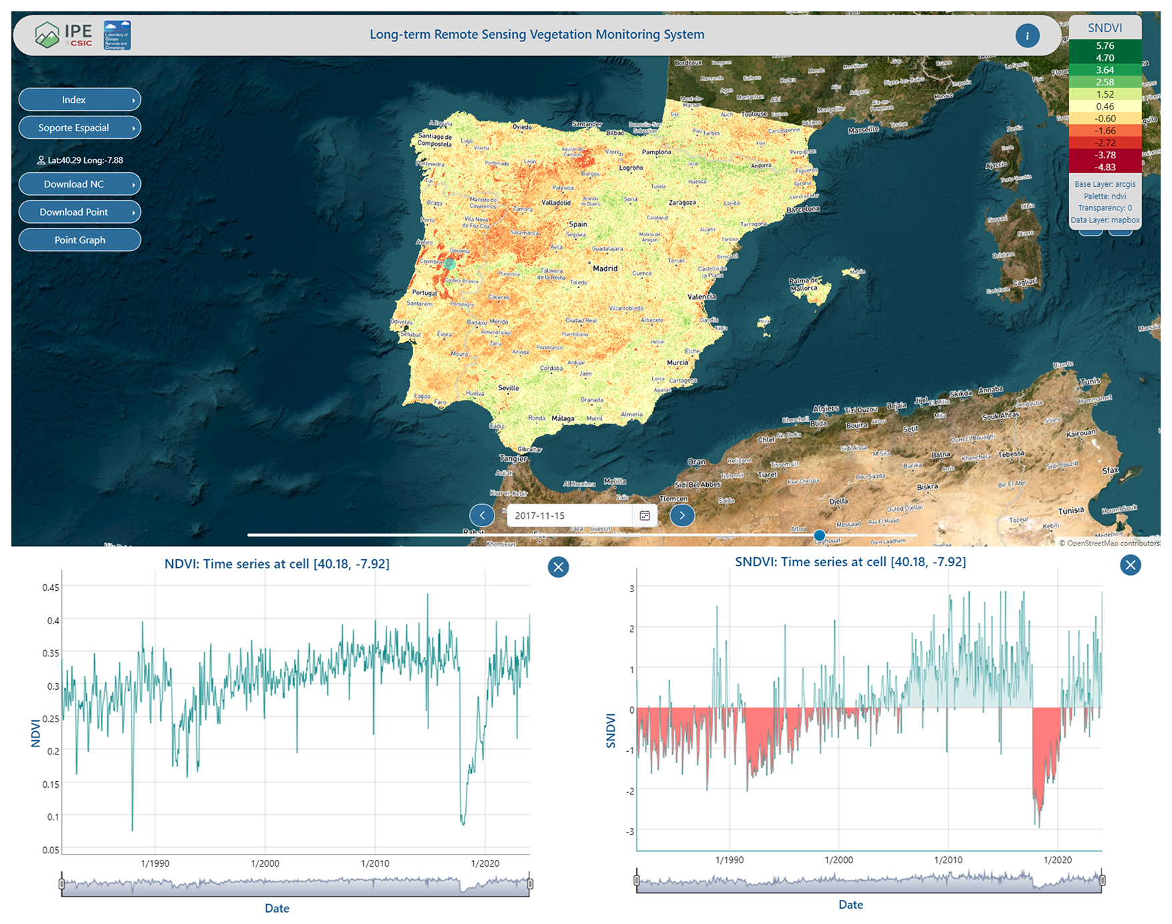This screenshot has height=924, width=1172.
Task: Close the SNDVI time series chart
Action: tap(1130, 565)
